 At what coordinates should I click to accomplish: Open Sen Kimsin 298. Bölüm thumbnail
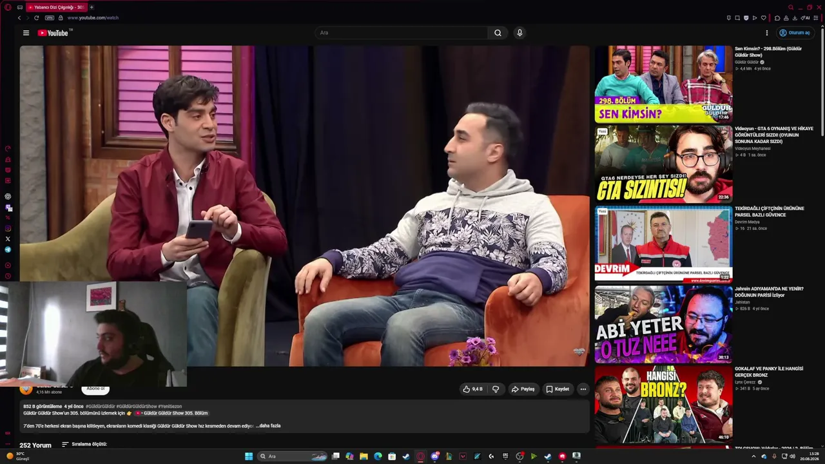point(663,84)
